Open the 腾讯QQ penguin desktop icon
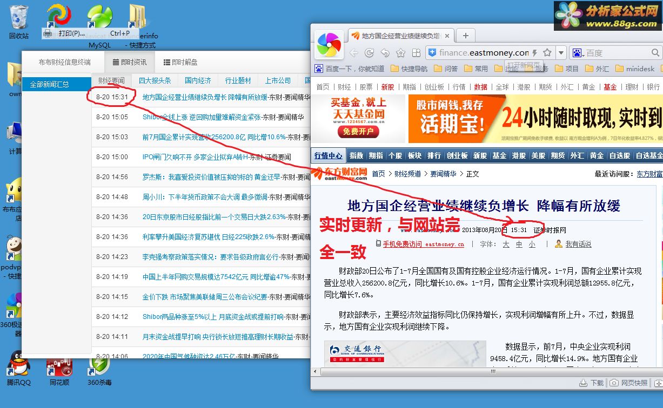This screenshot has height=408, width=663. point(19,368)
